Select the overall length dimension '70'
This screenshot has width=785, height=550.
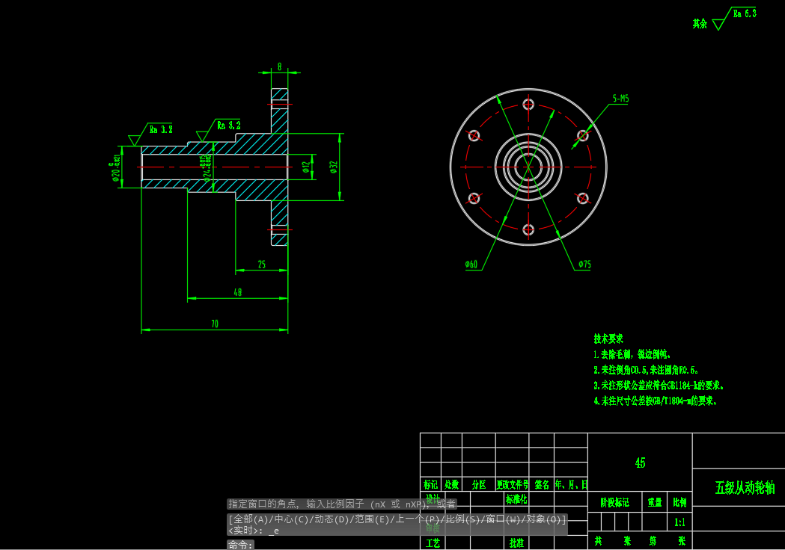click(215, 324)
